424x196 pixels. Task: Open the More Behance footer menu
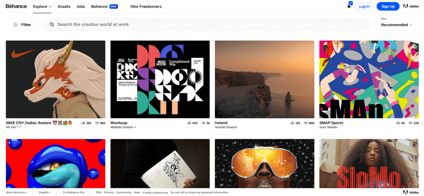tap(17, 193)
